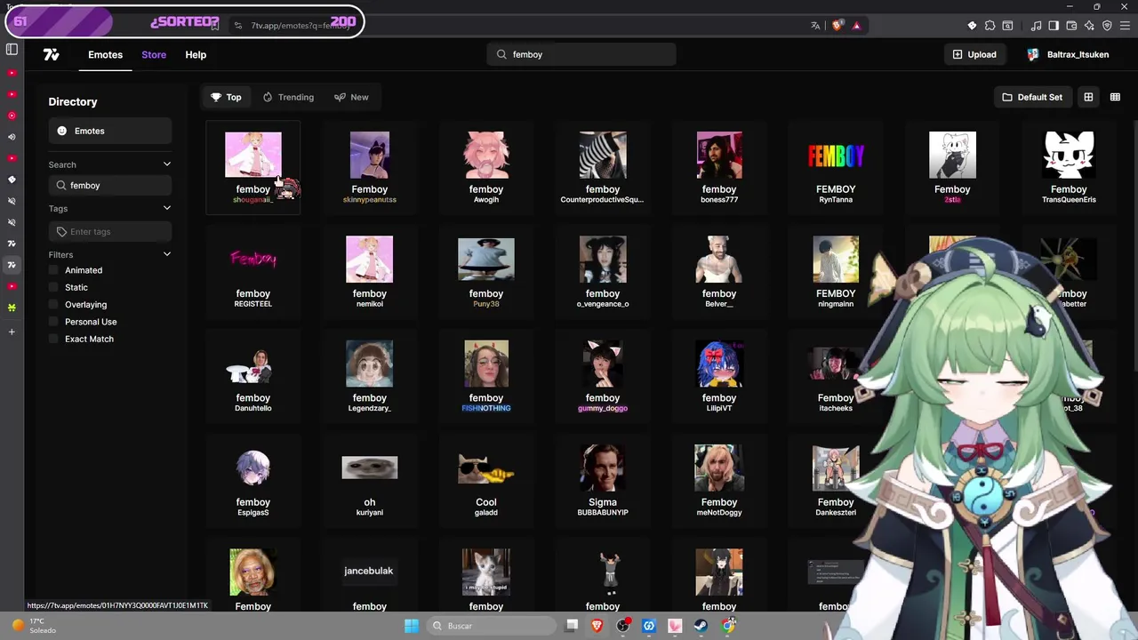Click the sidebar femboy search field
This screenshot has width=1138, height=640.
(x=110, y=186)
